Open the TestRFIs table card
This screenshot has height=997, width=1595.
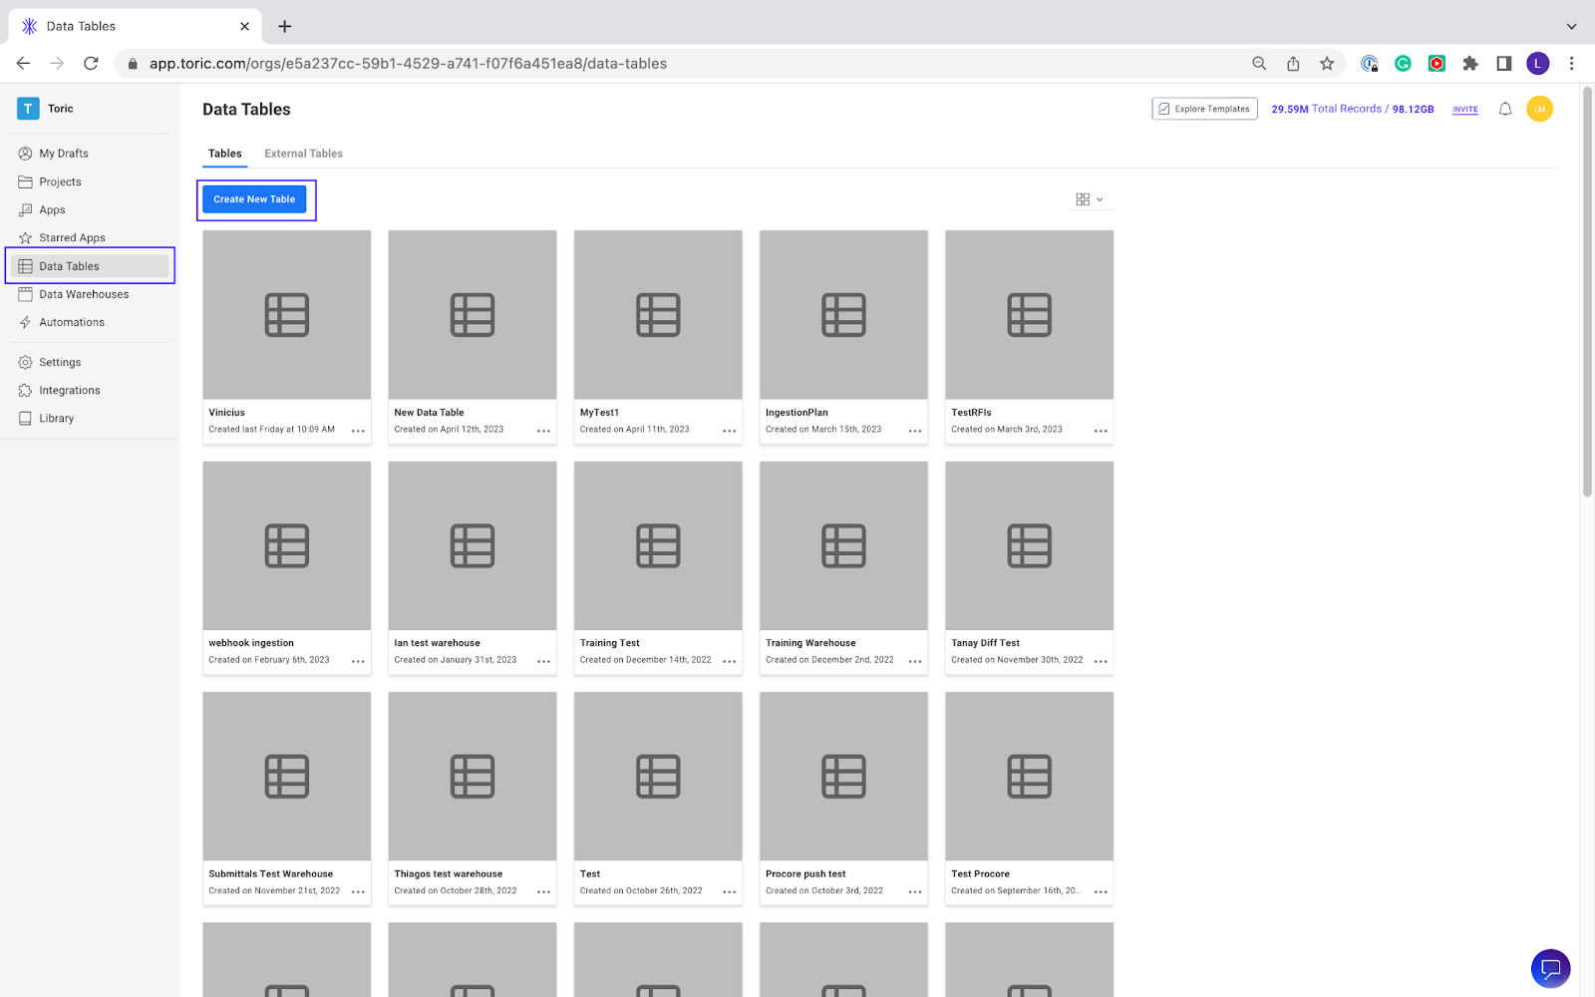[1029, 337]
